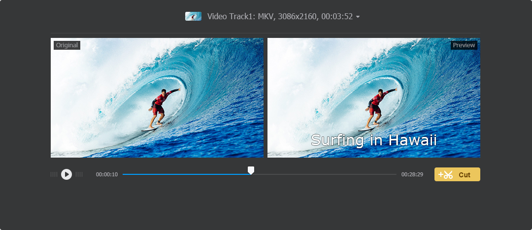Click the Surfing in Hawaii subtitle text

[x=374, y=140]
